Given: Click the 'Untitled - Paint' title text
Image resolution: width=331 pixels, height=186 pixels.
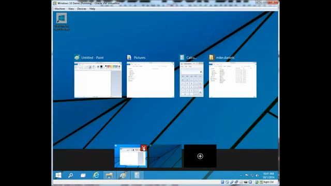Looking at the screenshot, I should 93,57.
